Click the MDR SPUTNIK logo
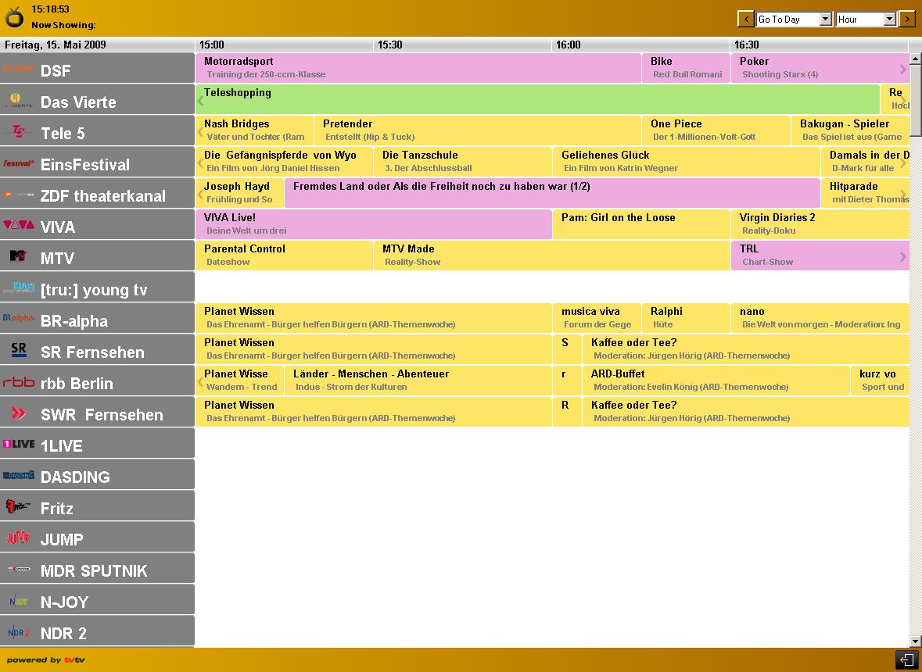 (18, 569)
